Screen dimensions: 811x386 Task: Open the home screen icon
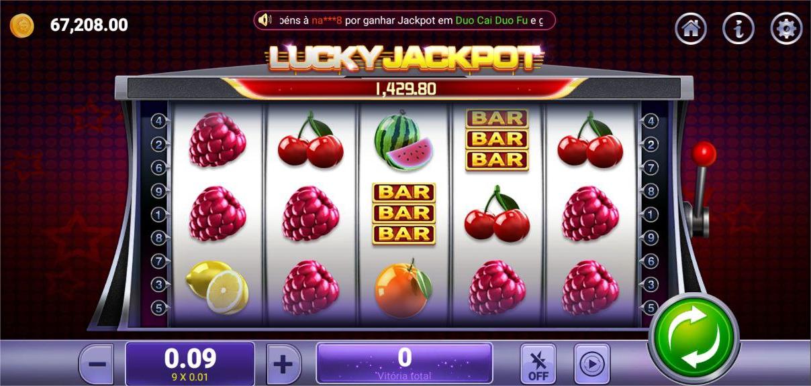point(691,28)
